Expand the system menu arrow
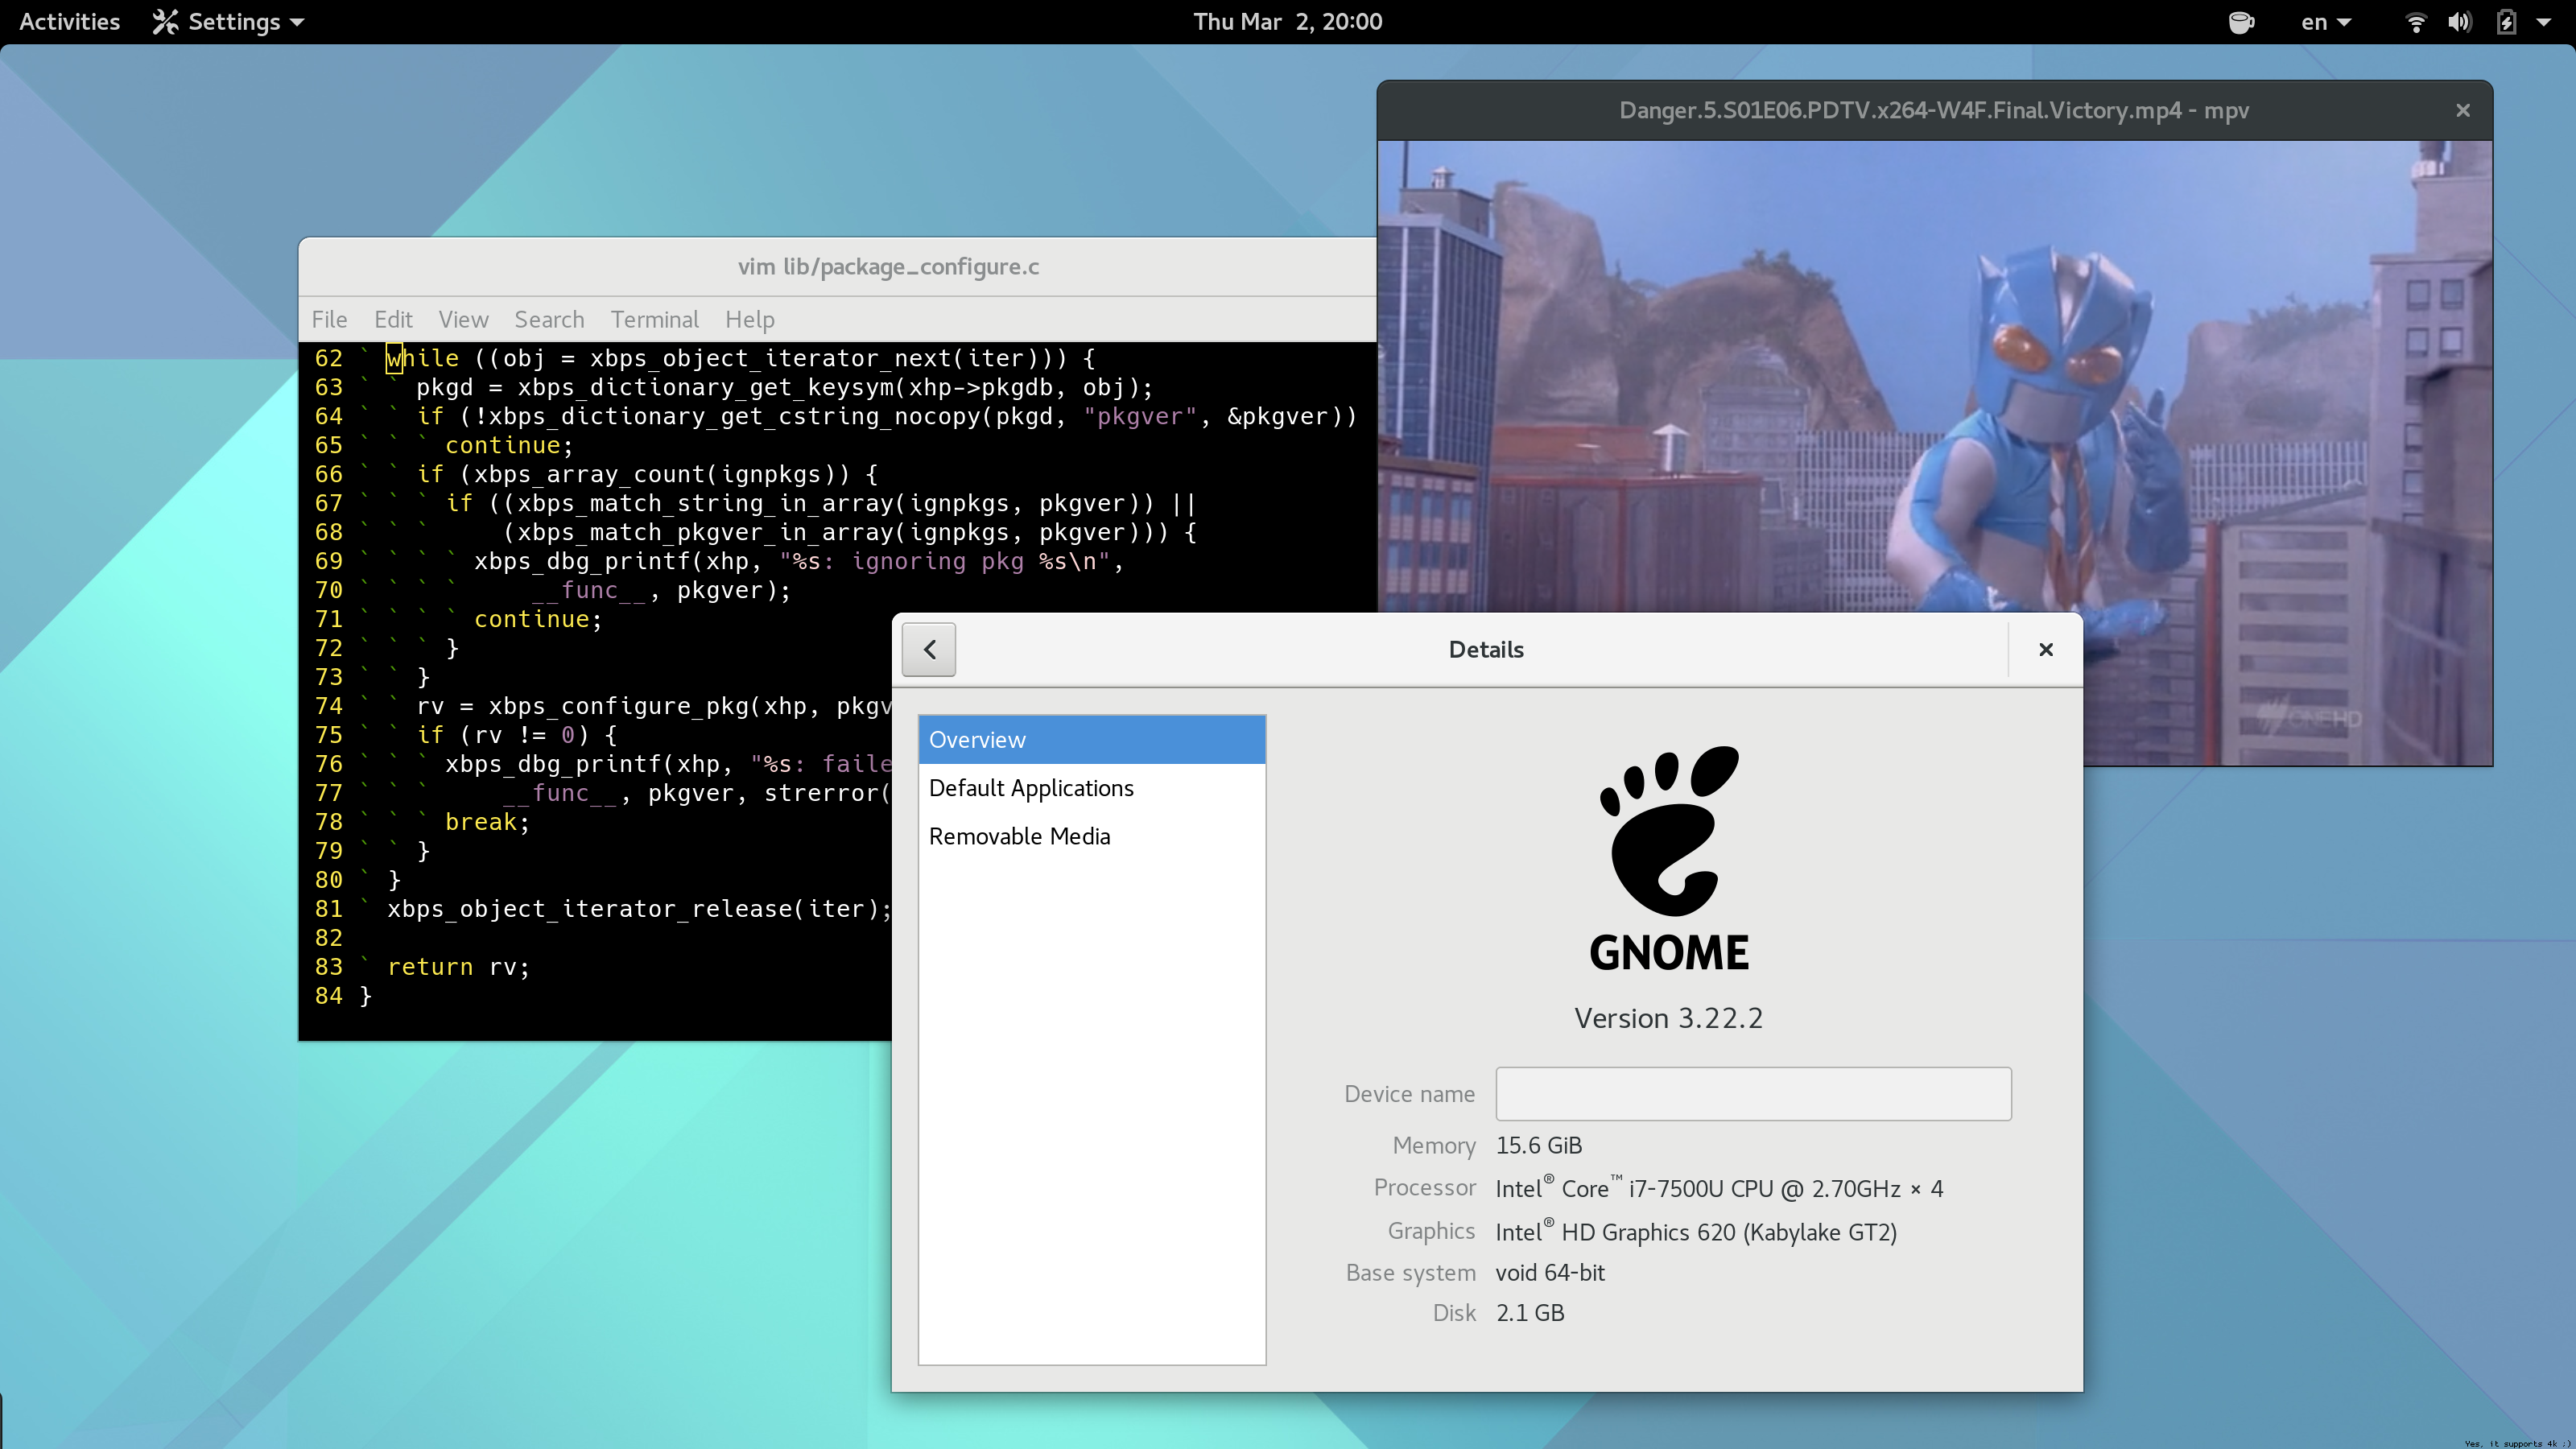Screen dimensions: 2576x1449 [x=2544, y=22]
